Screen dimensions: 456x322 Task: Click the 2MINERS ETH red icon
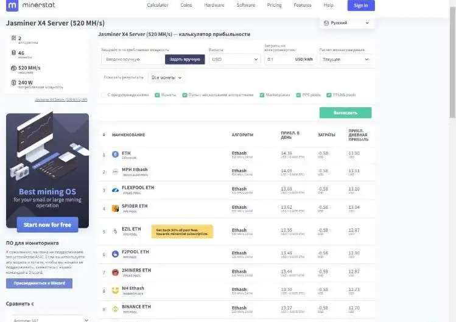click(116, 272)
